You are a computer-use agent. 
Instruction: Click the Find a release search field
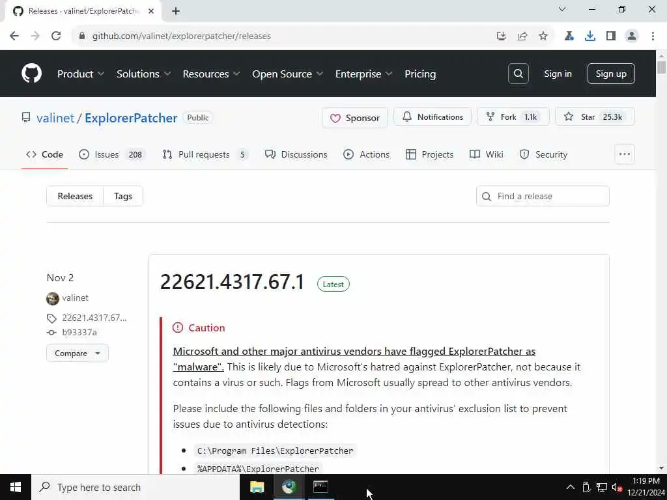(543, 196)
